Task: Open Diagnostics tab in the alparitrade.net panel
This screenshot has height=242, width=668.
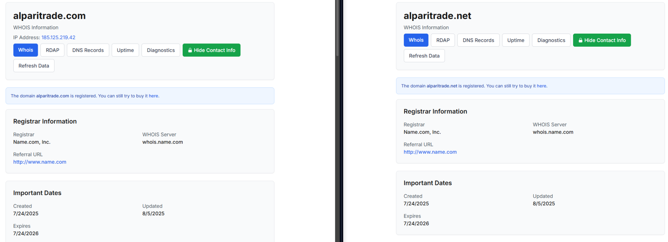Action: [551, 40]
